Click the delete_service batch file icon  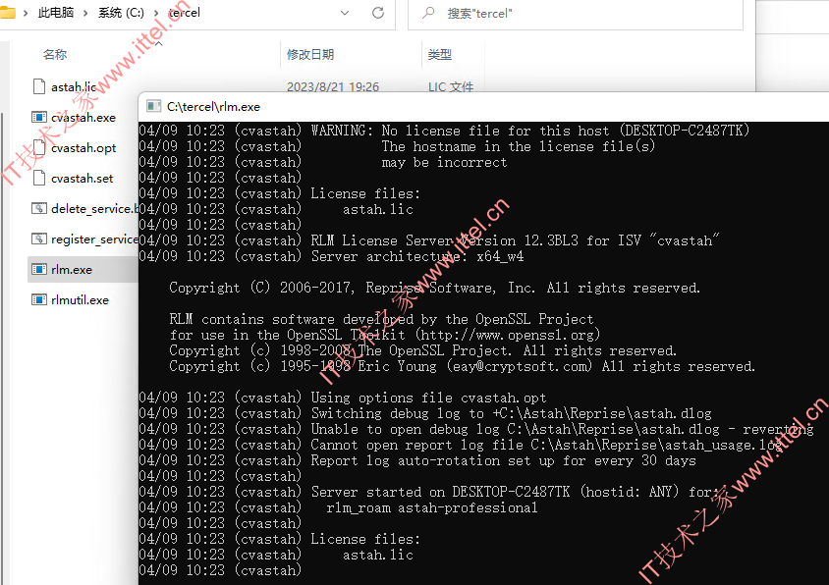point(39,208)
